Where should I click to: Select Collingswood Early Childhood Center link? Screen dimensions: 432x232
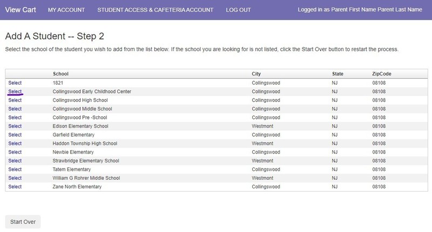pyautogui.click(x=15, y=92)
